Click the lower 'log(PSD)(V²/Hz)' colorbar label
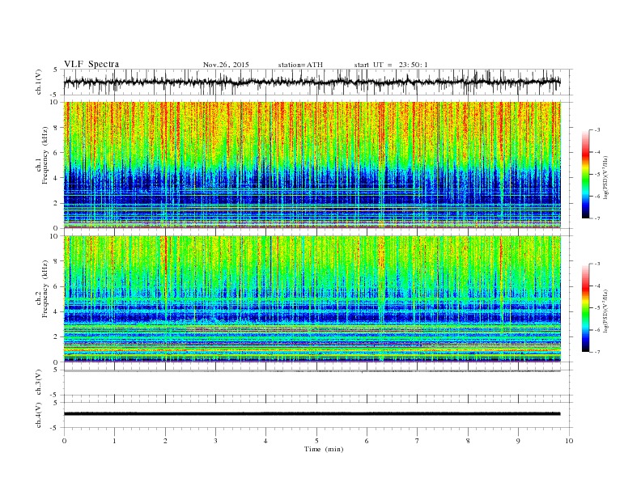The height and width of the screenshot is (495, 641). [x=605, y=311]
